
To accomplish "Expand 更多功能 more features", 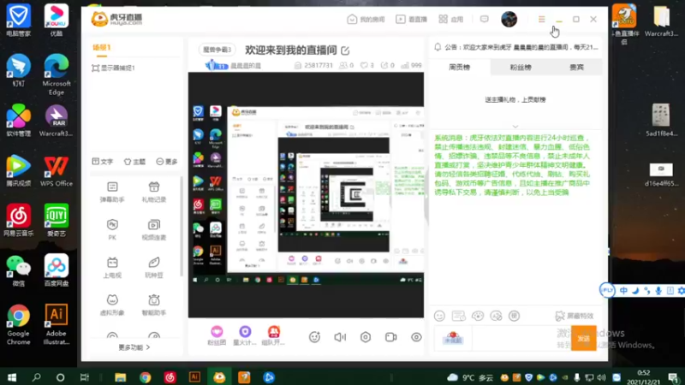I will pyautogui.click(x=134, y=347).
